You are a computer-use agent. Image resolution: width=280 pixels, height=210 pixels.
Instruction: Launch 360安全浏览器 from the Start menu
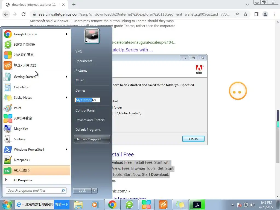pyautogui.click(x=37, y=45)
